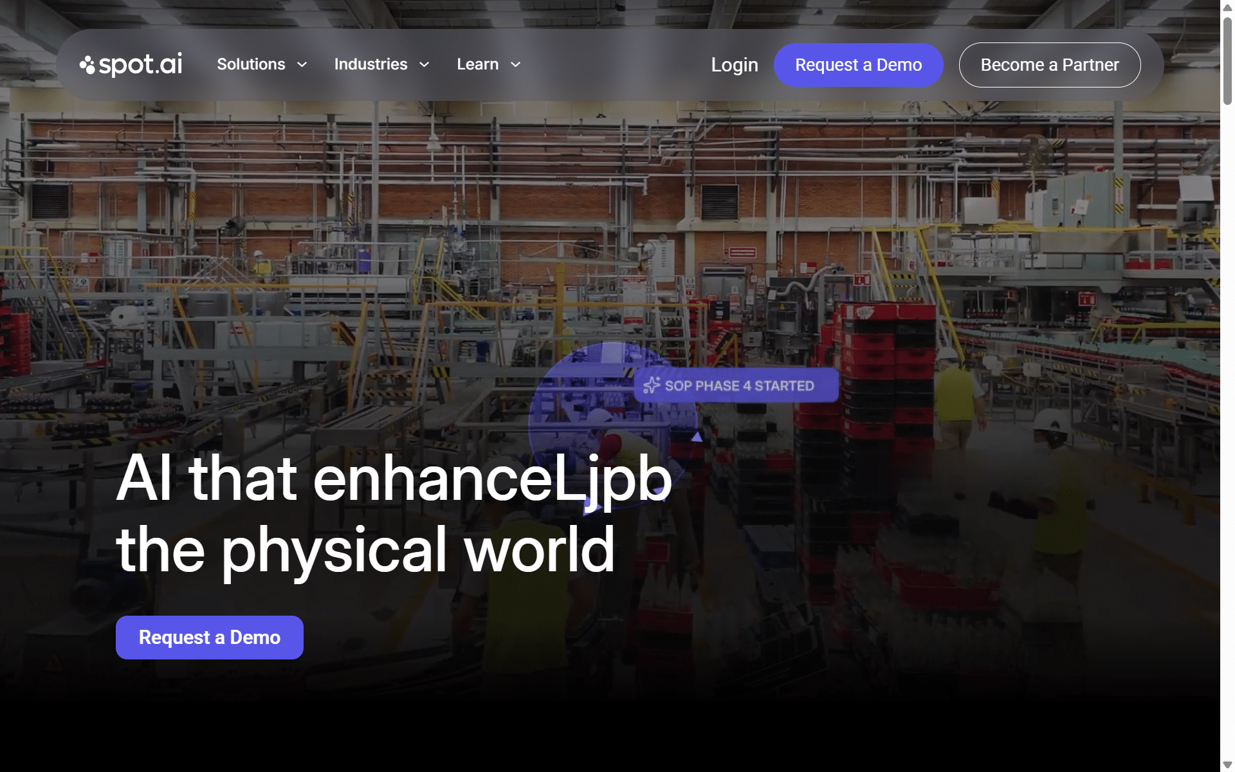
Task: Click the sparkle icon on SOP badge
Action: point(652,385)
